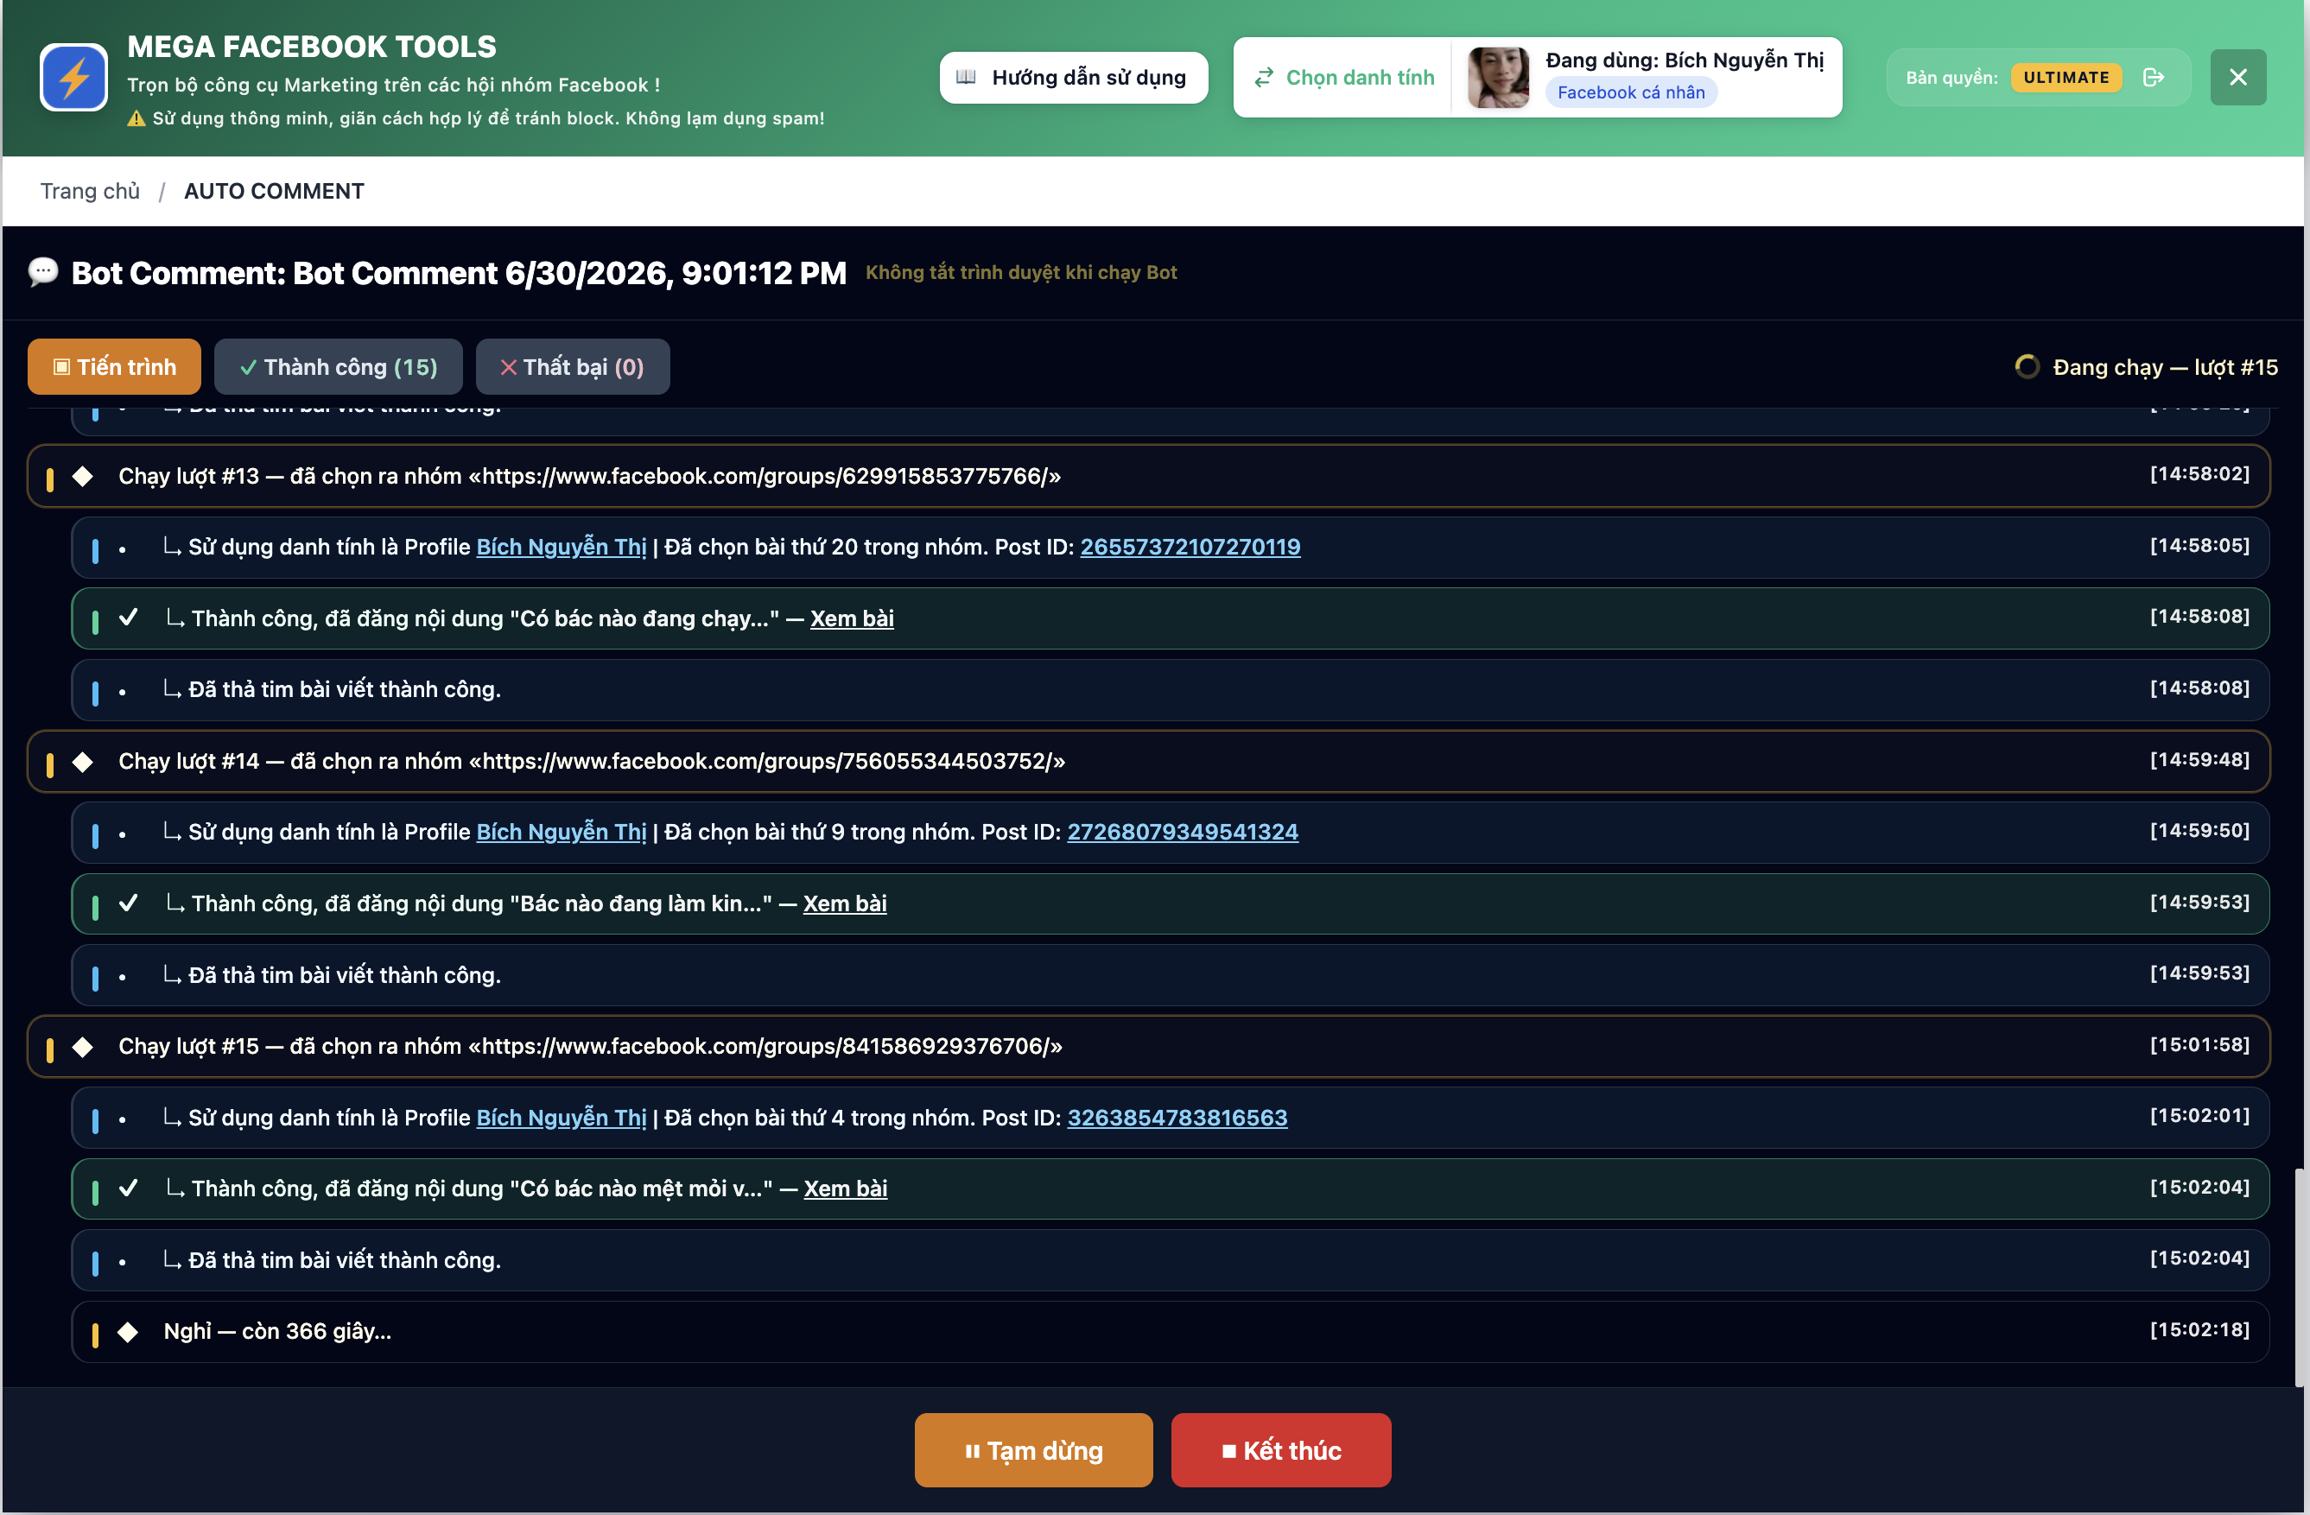Pause the bot with Tạm dừng
Image resolution: width=2310 pixels, height=1515 pixels.
[x=1032, y=1451]
